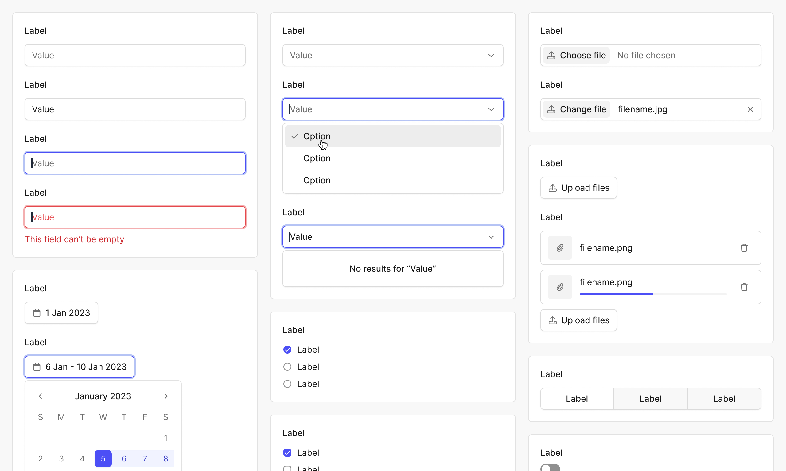Screen dimensions: 786x471
Task: Click the delete icon next to first filename.png
Action: click(x=744, y=248)
